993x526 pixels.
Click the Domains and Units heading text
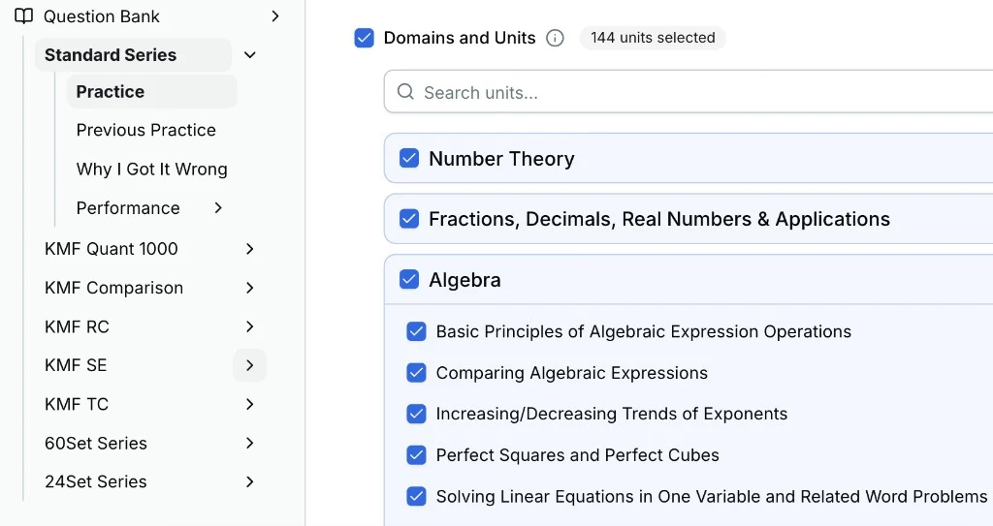click(x=460, y=38)
